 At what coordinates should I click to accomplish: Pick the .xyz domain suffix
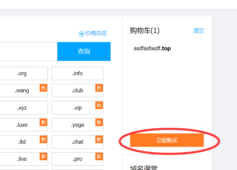[24, 108]
